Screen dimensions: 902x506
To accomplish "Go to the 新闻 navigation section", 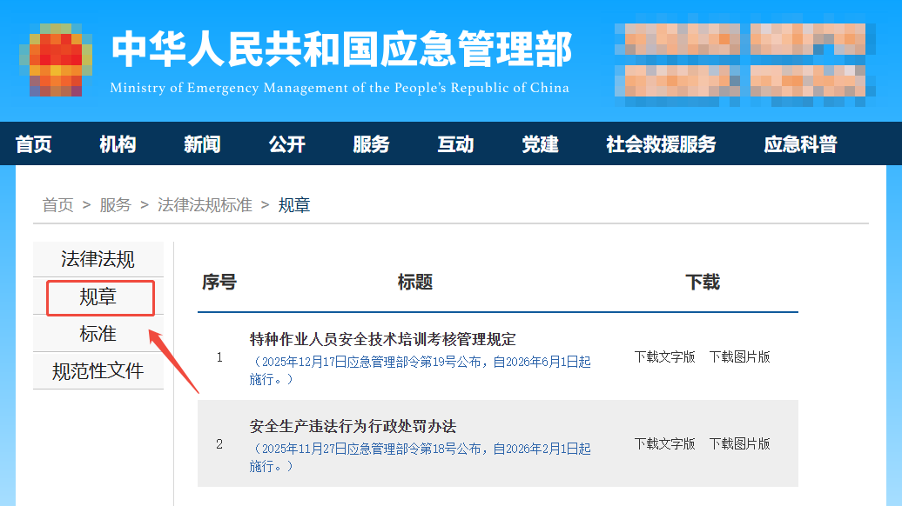I will click(202, 144).
